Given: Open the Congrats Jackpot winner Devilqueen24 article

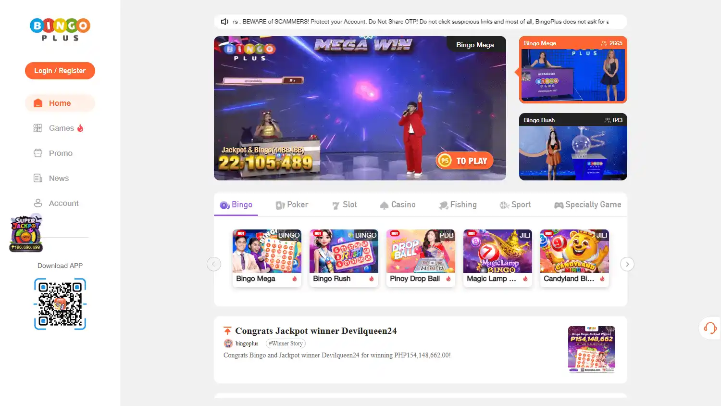Looking at the screenshot, I should tap(316, 331).
